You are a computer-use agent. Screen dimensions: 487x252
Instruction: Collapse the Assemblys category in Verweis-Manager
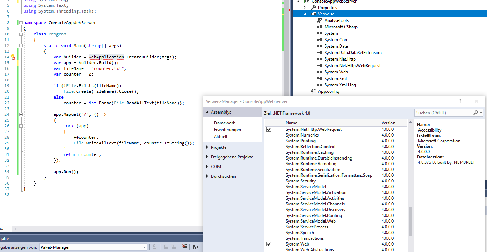tap(207, 112)
